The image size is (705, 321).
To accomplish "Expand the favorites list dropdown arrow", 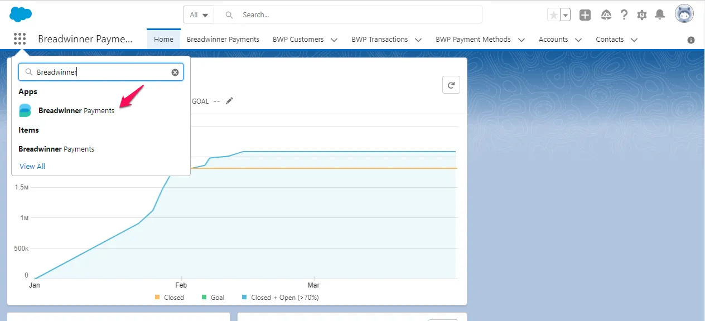I will (566, 15).
